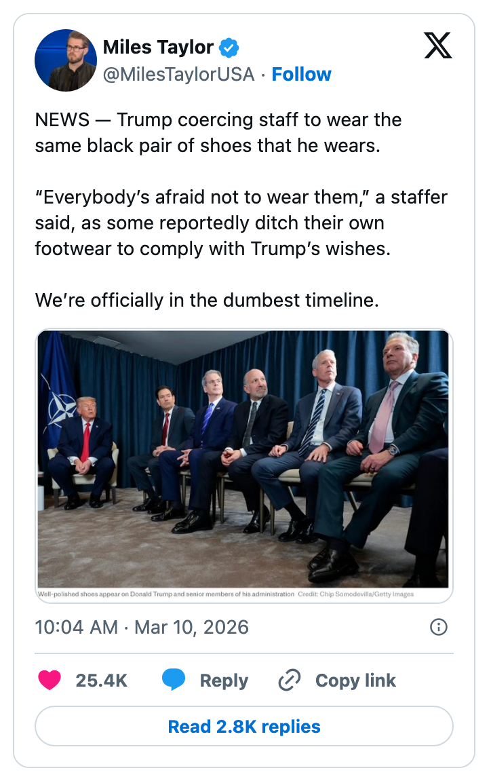Open the info icon next to the timestamp
This screenshot has height=783, width=491.
438,627
